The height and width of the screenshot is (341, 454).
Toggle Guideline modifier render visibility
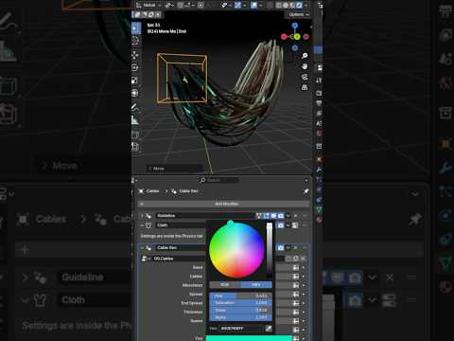tap(281, 216)
